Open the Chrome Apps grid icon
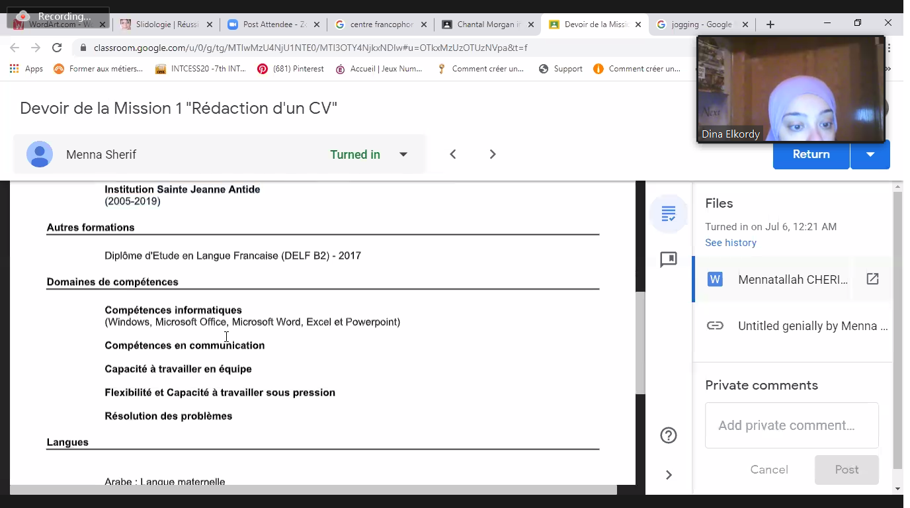 tap(14, 69)
